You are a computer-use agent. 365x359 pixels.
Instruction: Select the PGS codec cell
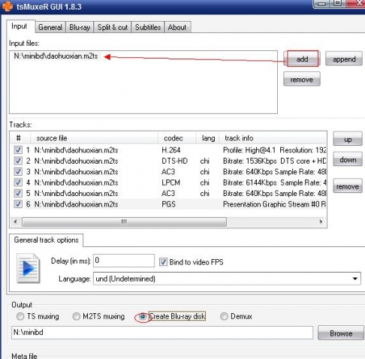(168, 204)
